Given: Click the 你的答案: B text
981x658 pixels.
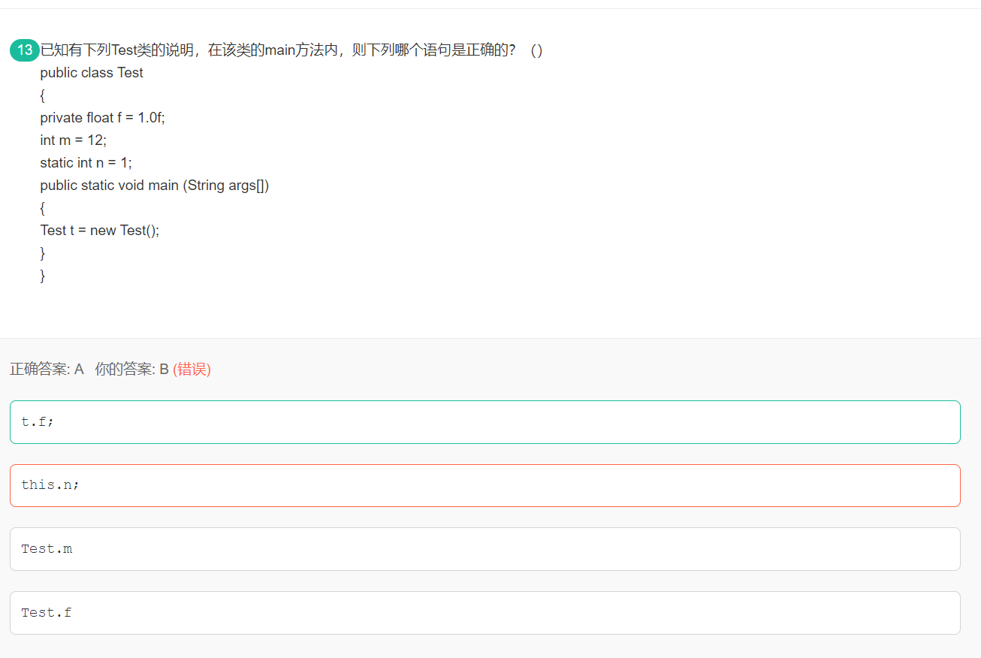Looking at the screenshot, I should (x=131, y=370).
